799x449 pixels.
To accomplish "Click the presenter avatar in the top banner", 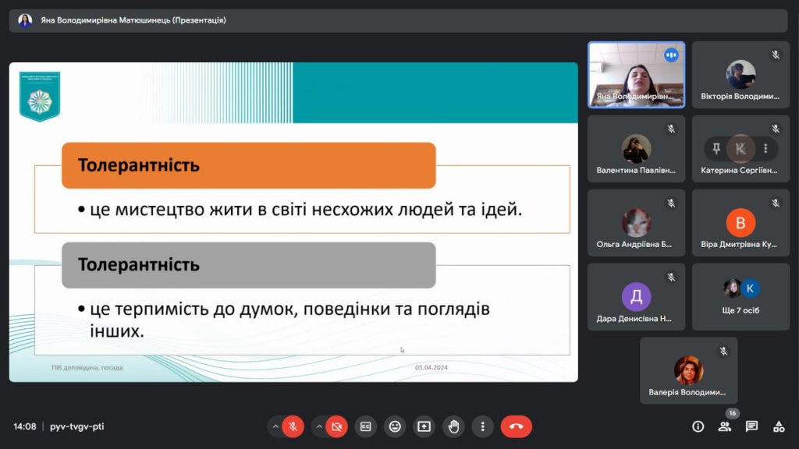I will point(25,20).
